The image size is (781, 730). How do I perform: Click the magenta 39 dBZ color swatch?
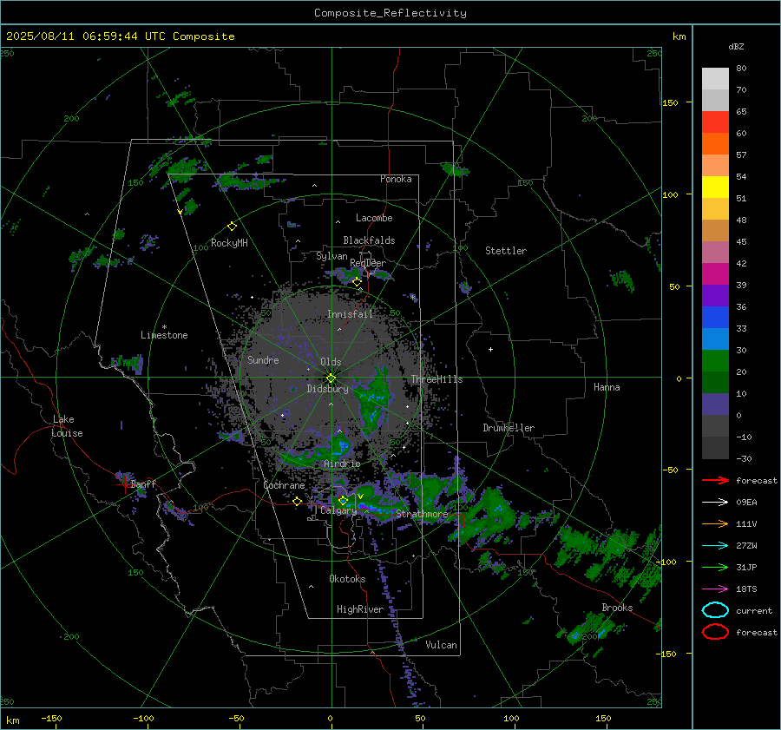coord(715,274)
